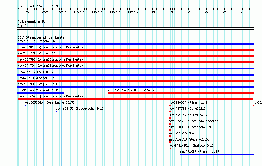Open the nsv4530816 (gnomADStructuralVariants) label
262x166 pixels.
coord(50,47)
